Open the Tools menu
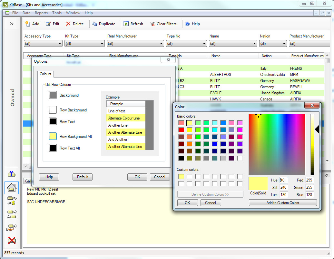 pos(57,13)
